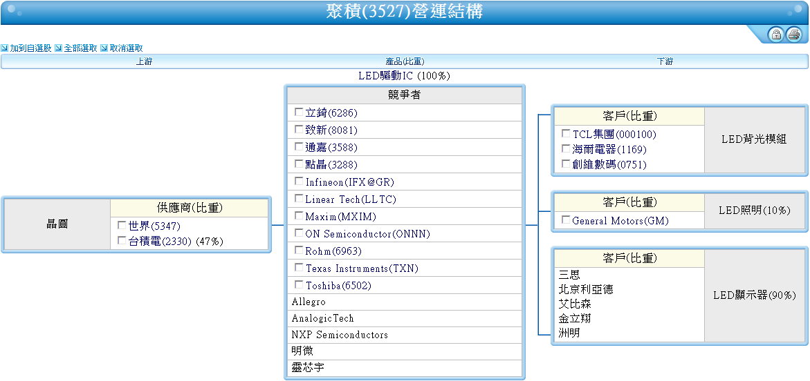Click the 競爭者 table header
The height and width of the screenshot is (381, 810).
(405, 95)
